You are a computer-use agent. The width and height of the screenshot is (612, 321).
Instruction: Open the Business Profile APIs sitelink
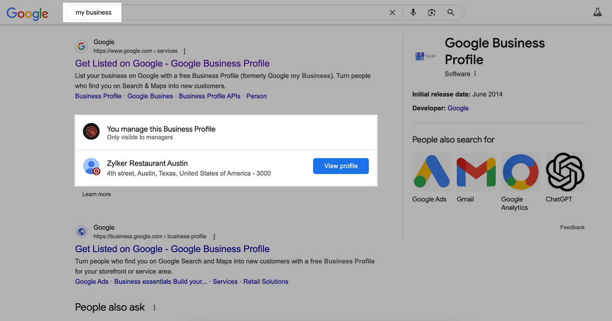[209, 96]
